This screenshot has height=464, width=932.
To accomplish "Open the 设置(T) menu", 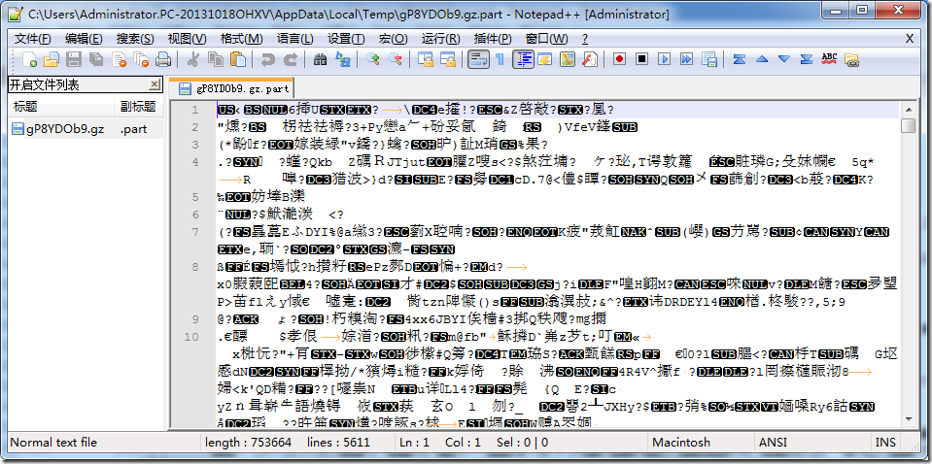I will point(346,39).
